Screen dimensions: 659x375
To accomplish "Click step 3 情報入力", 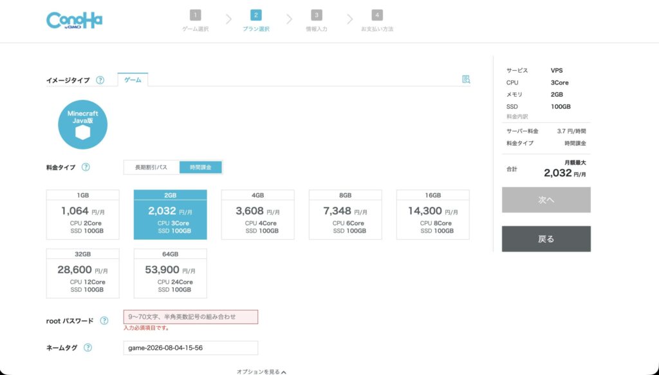I will coord(317,21).
